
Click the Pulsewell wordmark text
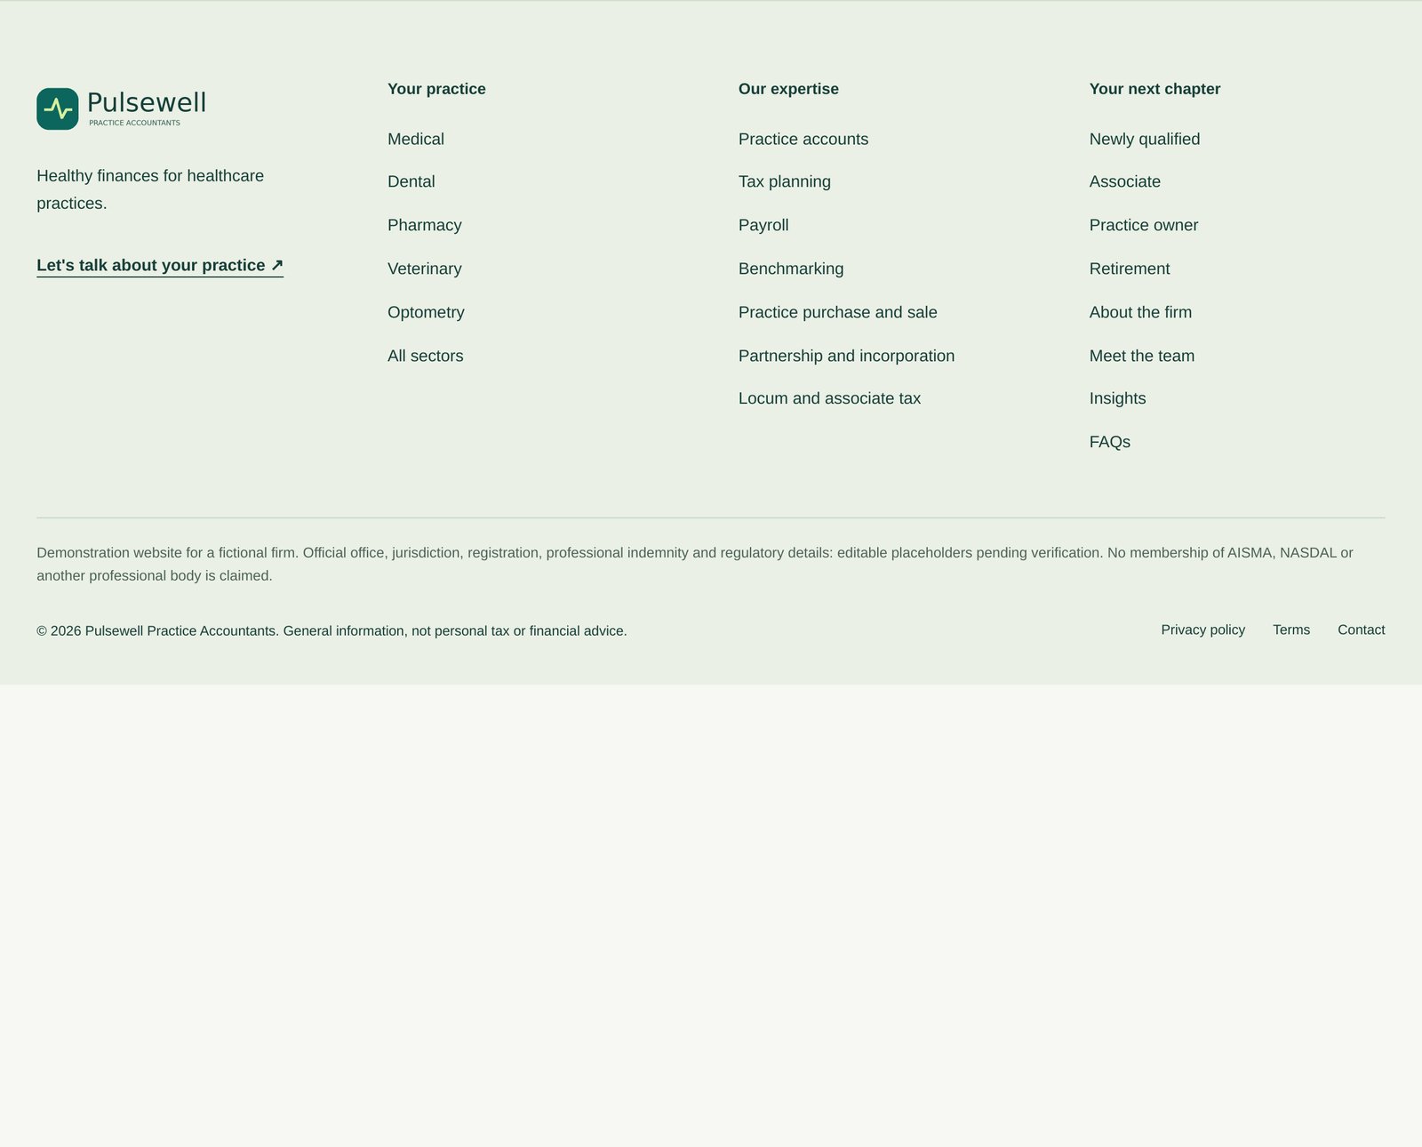coord(147,103)
